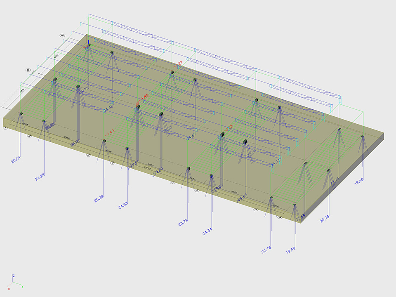This screenshot has height=297, width=396.
Task: Click the red -0.23 value label
Action: pyautogui.click(x=229, y=127)
